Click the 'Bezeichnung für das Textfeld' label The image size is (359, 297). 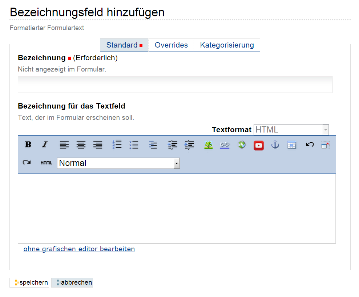[72, 106]
